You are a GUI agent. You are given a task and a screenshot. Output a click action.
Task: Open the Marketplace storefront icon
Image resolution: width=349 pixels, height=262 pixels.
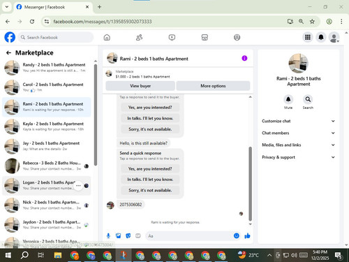[x=205, y=37]
